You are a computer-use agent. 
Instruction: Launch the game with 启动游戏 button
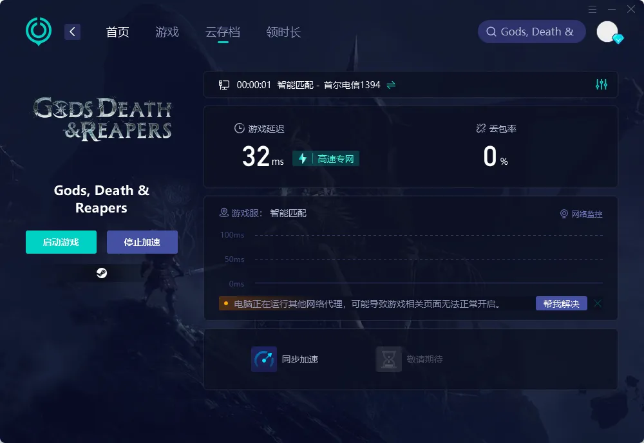(x=61, y=242)
